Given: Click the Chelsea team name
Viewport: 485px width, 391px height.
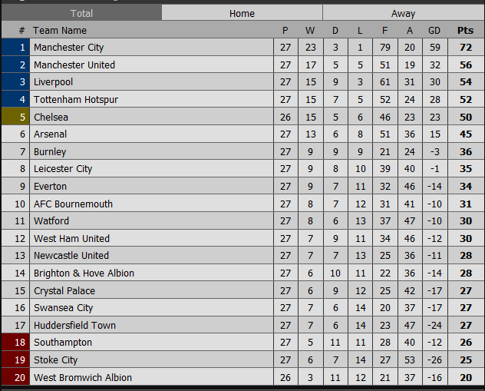Looking at the screenshot, I should (x=51, y=117).
